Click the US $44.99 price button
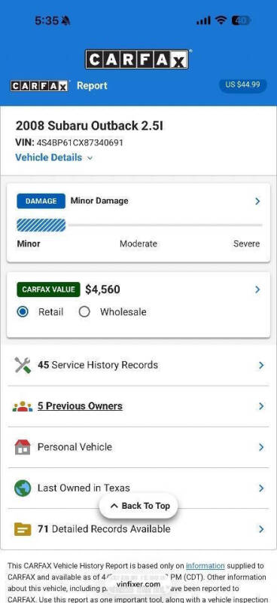Viewport: 277px width, 603px height. click(243, 84)
